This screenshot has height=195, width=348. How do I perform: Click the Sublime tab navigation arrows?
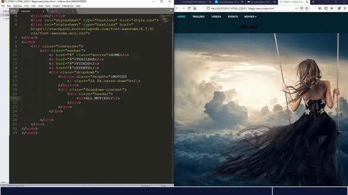pyautogui.click(x=13, y=11)
